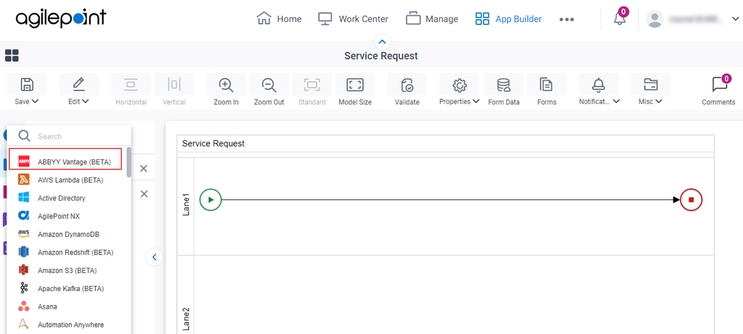
Task: Open the Comments panel
Action: (x=719, y=90)
